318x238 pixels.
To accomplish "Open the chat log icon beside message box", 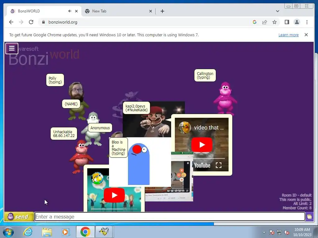I will [310, 217].
